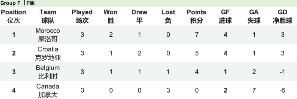This screenshot has width=297, height=99.
Task: Select Canada's goal difference -5
Action: point(283,90)
